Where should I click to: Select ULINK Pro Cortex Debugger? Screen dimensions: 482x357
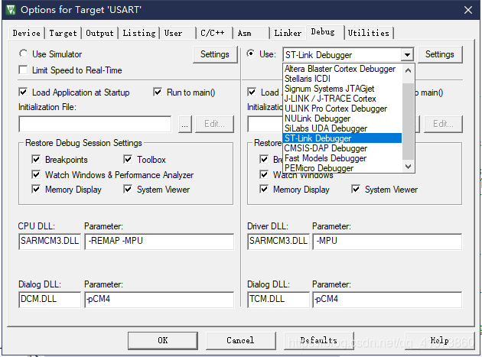[x=342, y=109]
